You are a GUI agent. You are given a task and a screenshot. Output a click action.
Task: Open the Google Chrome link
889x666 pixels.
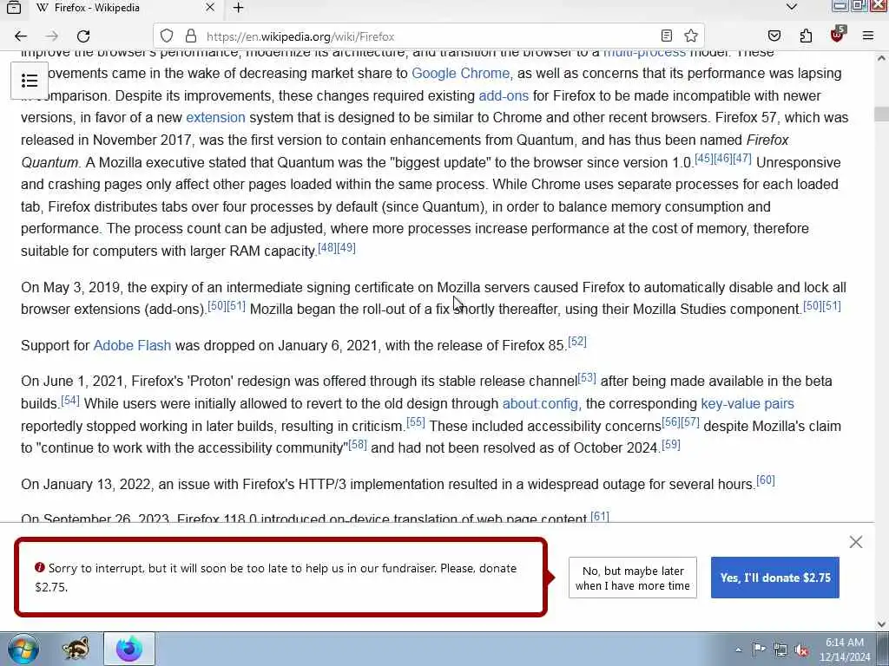pyautogui.click(x=460, y=74)
